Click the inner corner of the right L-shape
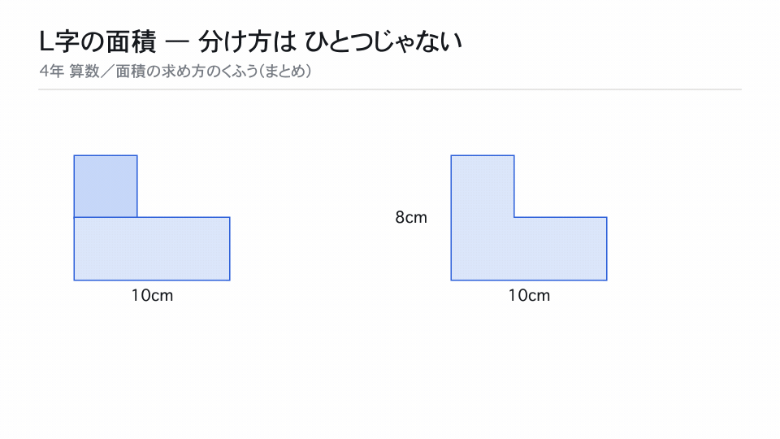 (x=514, y=217)
